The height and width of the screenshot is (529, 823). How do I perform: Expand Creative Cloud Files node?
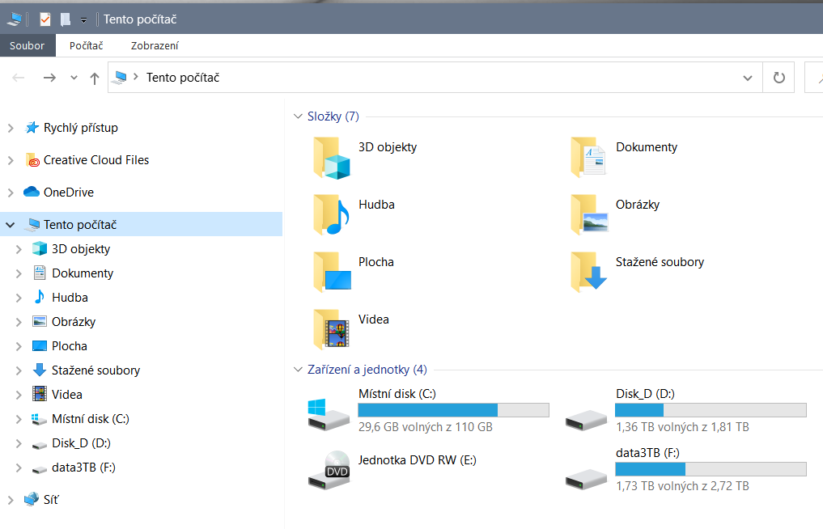pyautogui.click(x=11, y=161)
